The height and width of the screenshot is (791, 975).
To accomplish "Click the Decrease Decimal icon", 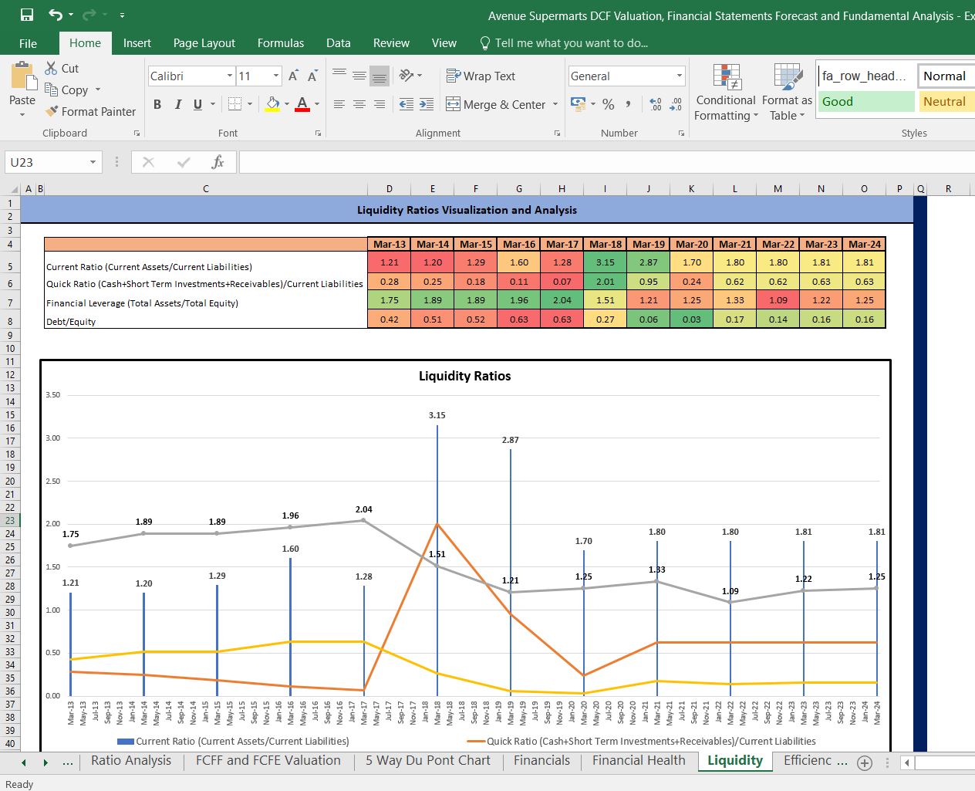I will (676, 104).
